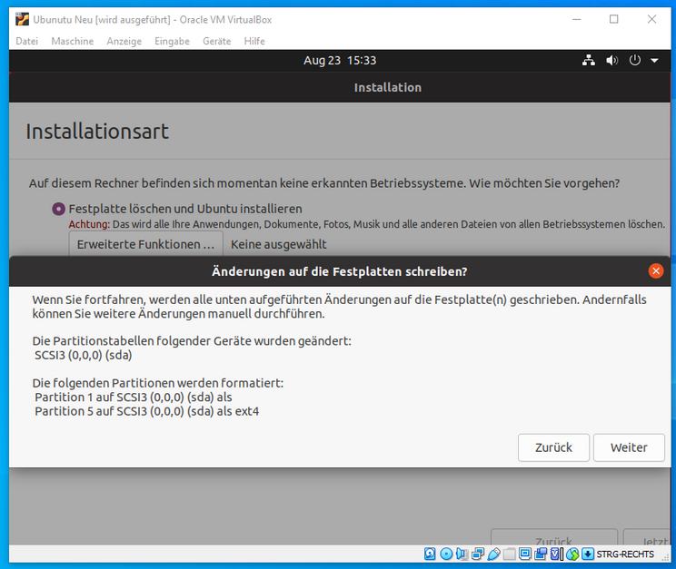Click the display status icon in VirtualBox bar
This screenshot has width=676, height=569.
point(525,554)
